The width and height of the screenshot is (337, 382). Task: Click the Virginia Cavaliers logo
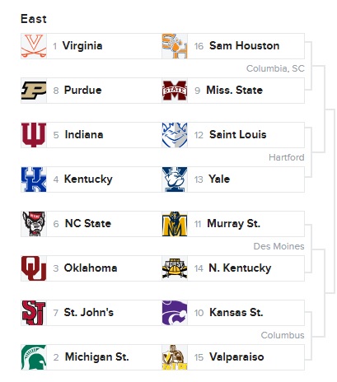[34, 46]
